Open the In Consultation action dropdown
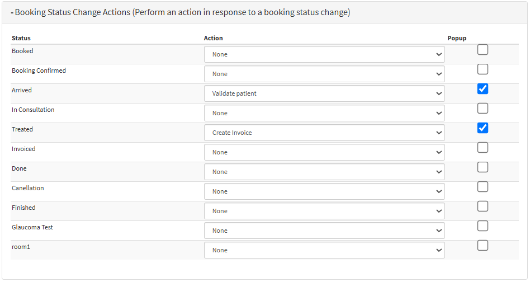Viewport: 530px width, 282px height. [324, 113]
